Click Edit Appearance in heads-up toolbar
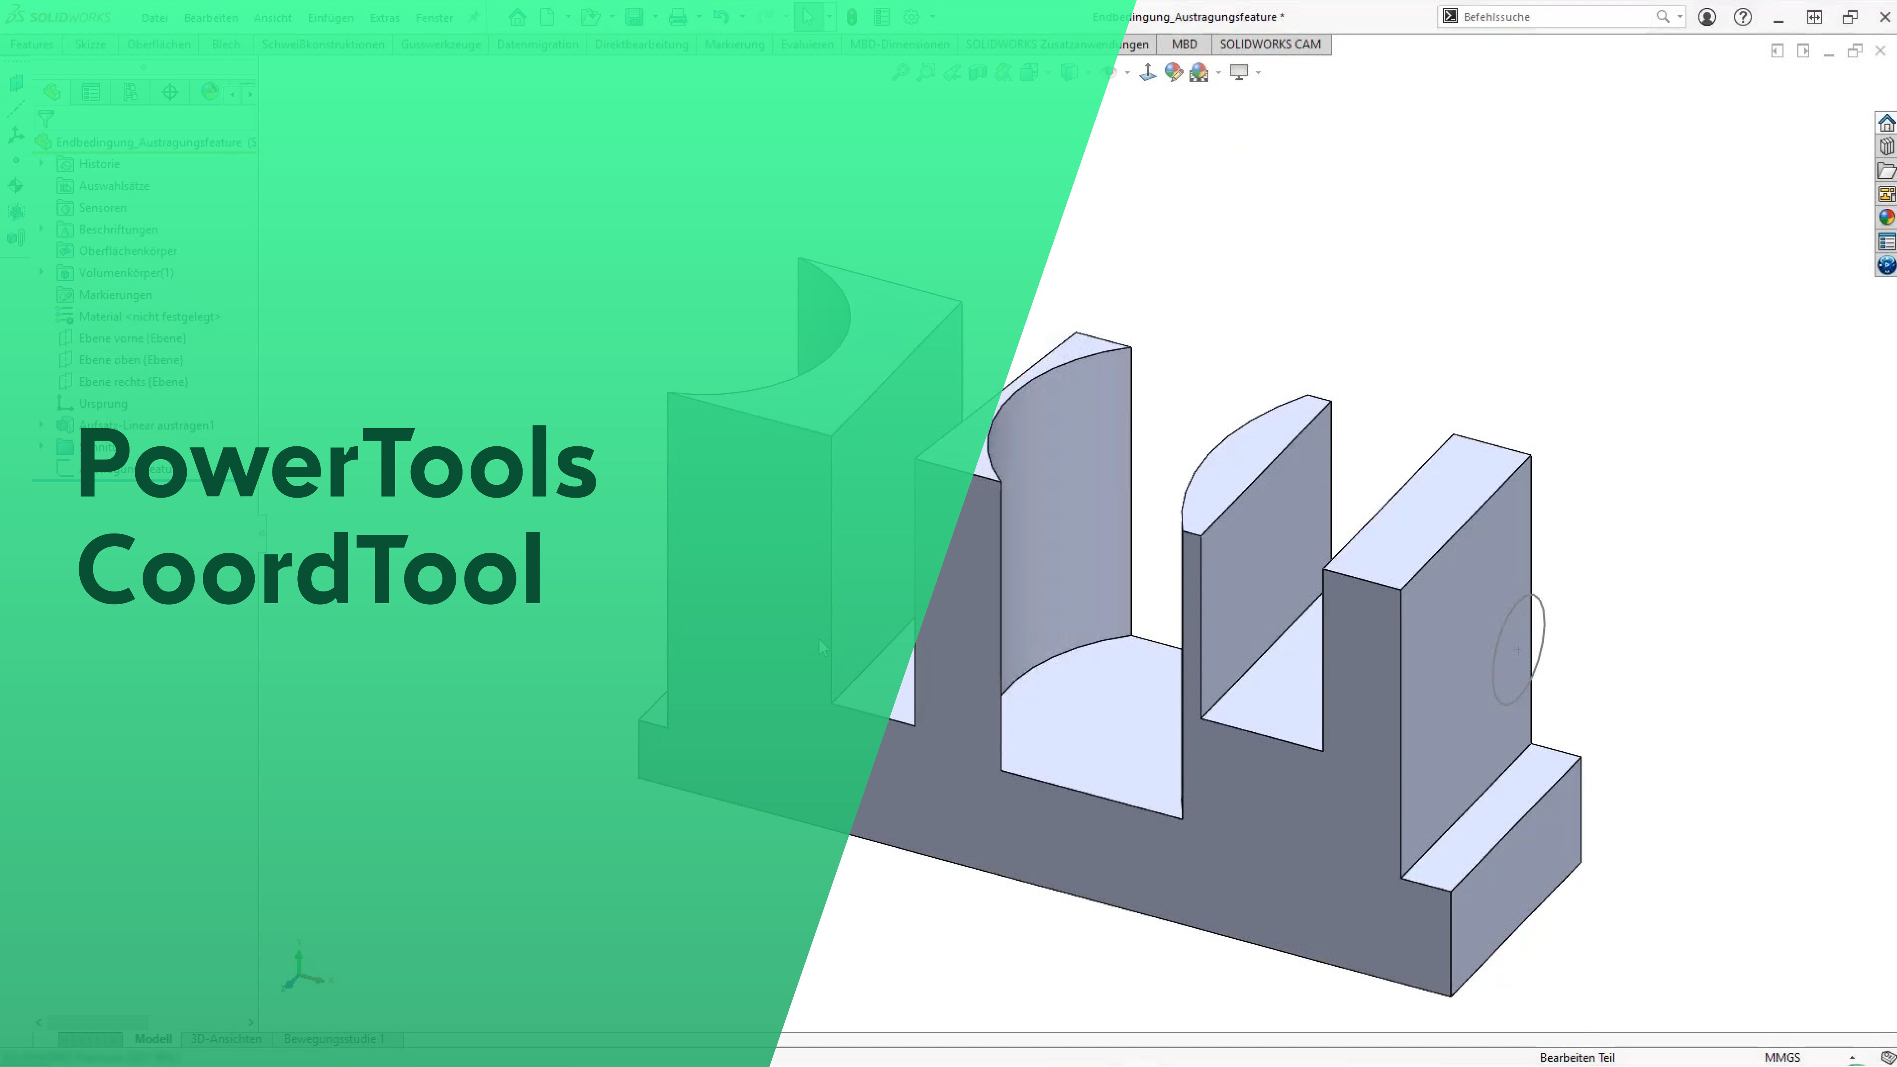The width and height of the screenshot is (1897, 1067). [1173, 72]
